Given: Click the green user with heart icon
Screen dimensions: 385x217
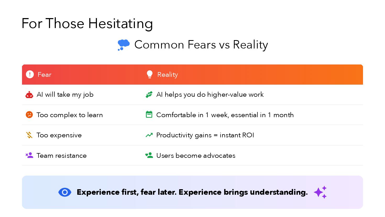Looking at the screenshot, I should (x=149, y=155).
